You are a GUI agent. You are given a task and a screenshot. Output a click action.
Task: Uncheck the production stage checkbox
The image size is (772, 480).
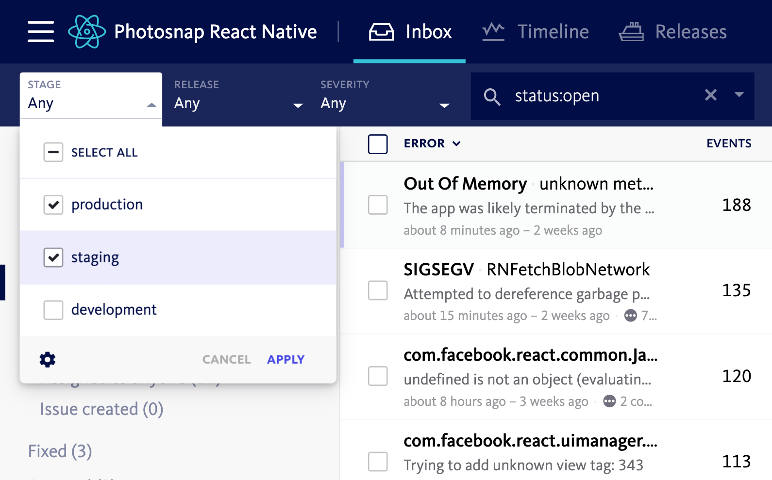[x=53, y=205]
